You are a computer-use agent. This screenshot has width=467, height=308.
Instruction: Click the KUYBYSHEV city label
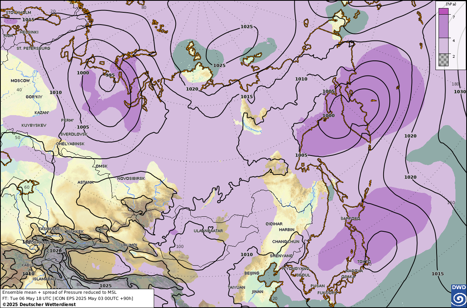[34, 126]
